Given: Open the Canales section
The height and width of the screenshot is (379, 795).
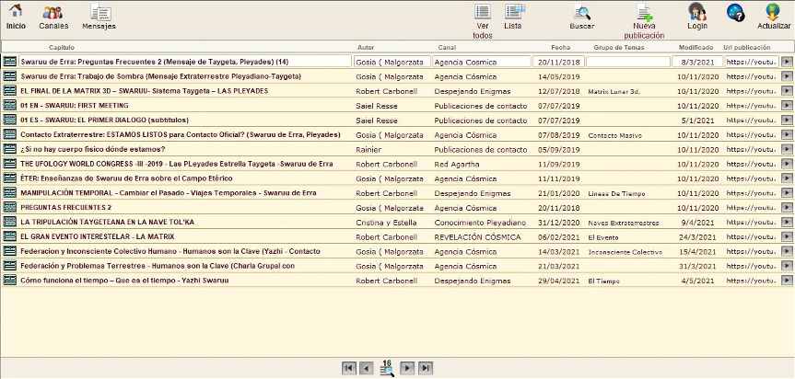Looking at the screenshot, I should pos(53,13).
